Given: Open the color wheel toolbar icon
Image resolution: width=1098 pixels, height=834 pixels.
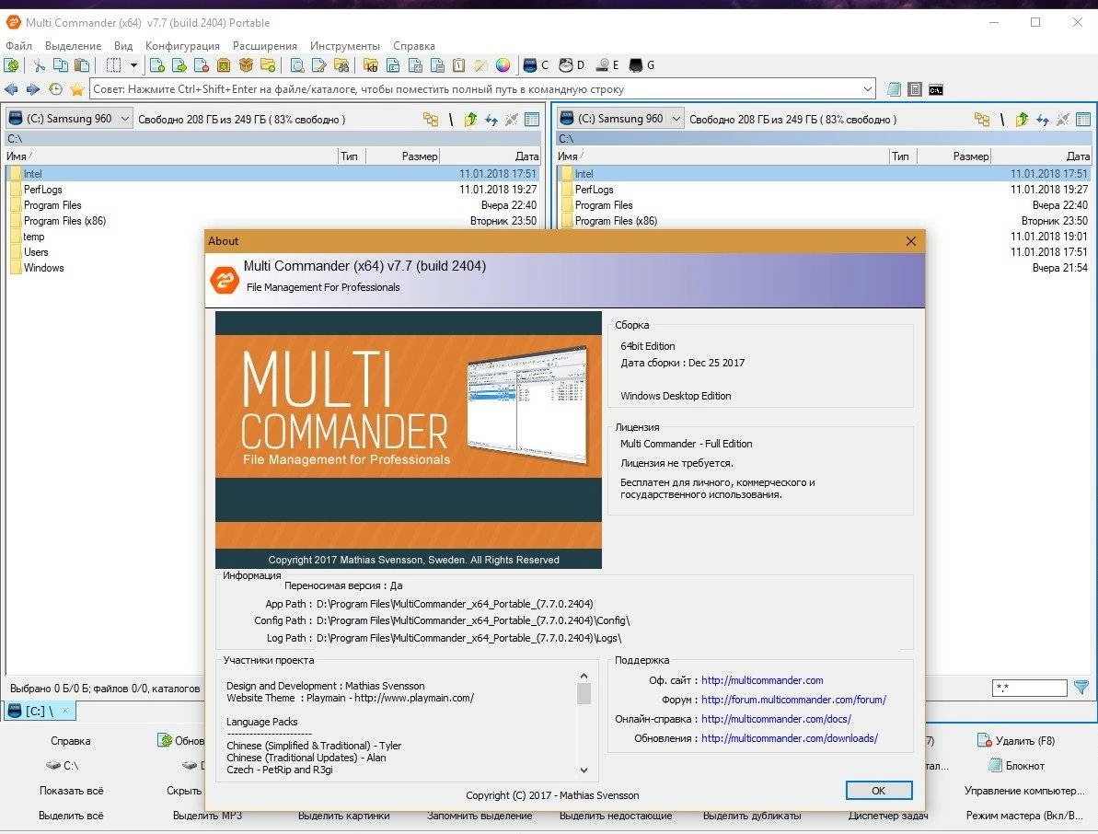Looking at the screenshot, I should pyautogui.click(x=503, y=65).
